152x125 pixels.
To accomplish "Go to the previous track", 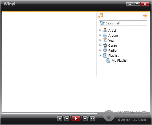I will pos(67,119).
